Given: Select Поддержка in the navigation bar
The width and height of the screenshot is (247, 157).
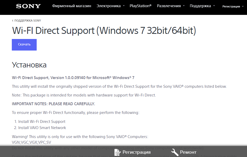Looking at the screenshot, I should (200, 6).
